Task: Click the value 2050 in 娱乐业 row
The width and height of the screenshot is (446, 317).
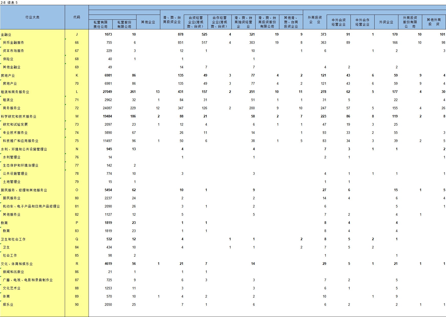Action: point(108,304)
